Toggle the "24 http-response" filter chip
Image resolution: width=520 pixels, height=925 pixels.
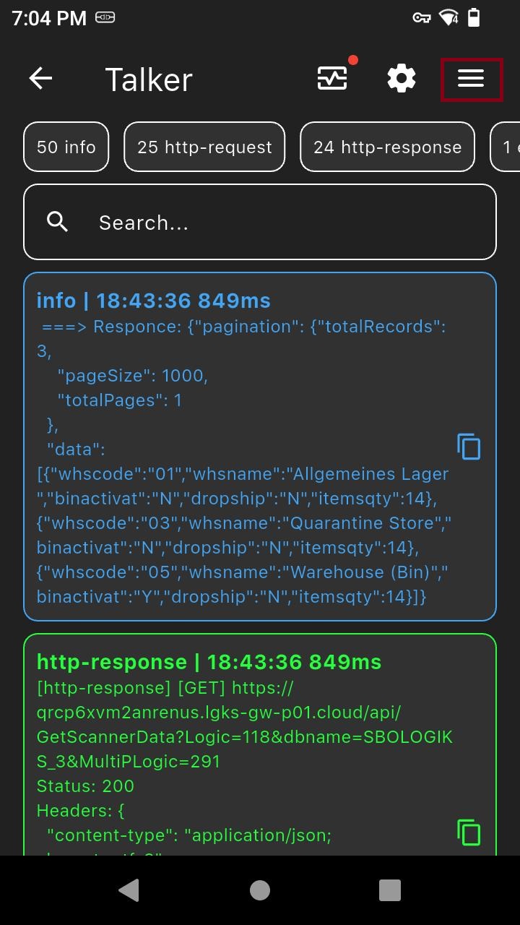coord(387,147)
